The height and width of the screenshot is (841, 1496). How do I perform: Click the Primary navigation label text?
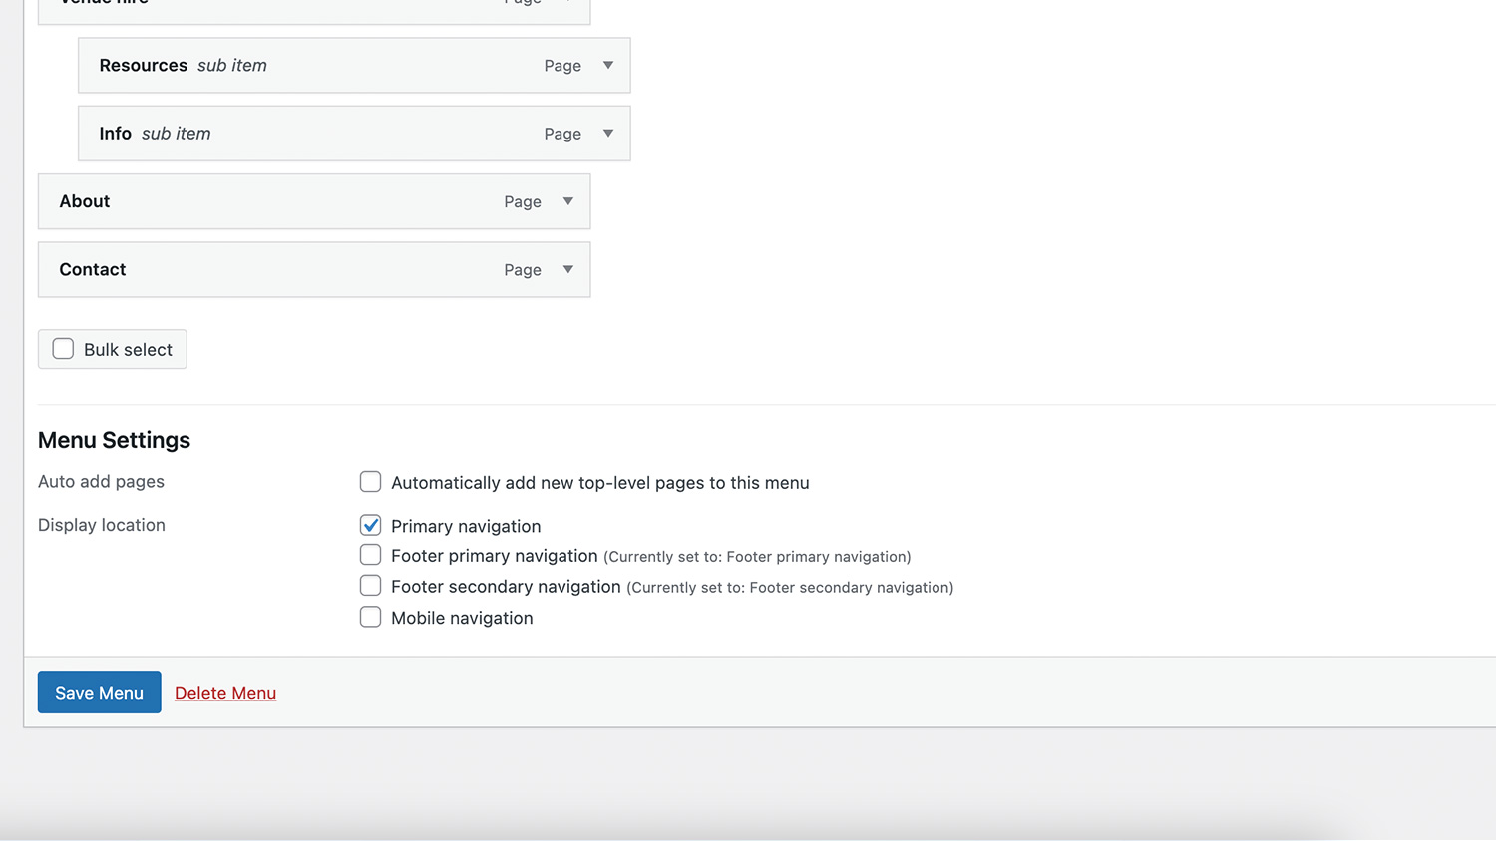(466, 526)
